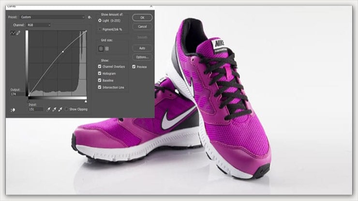The image size is (358, 201).
Task: Click the Smooth button
Action: (x=142, y=37)
